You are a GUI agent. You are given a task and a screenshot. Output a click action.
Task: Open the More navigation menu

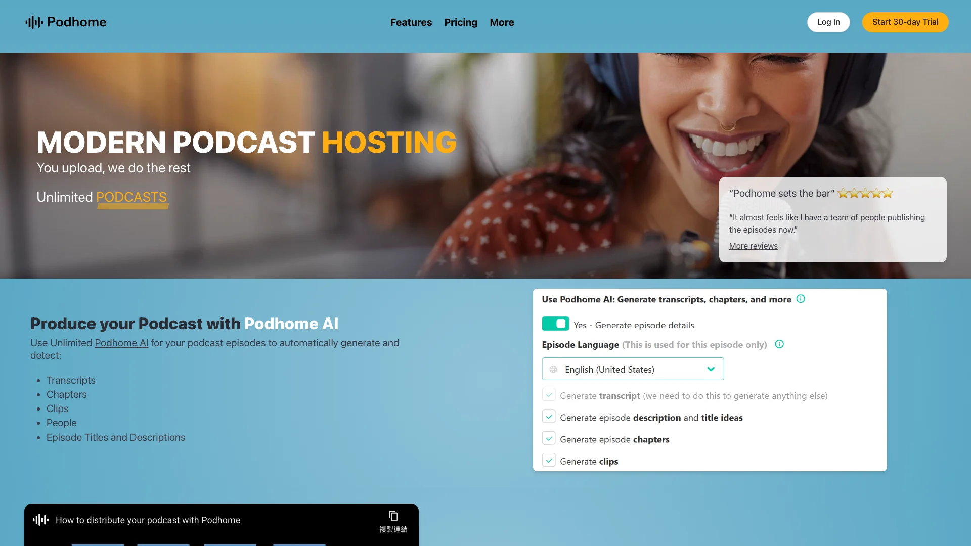click(x=502, y=22)
